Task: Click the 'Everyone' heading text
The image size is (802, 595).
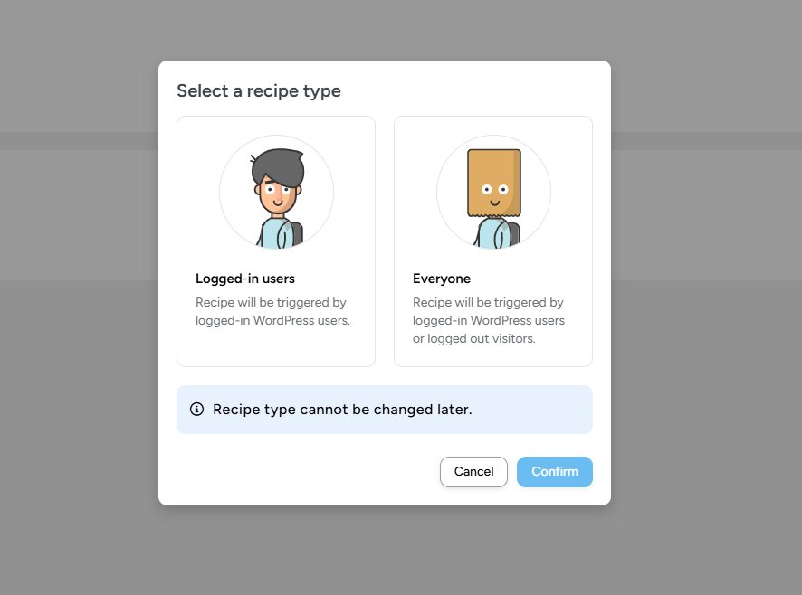Action: (x=442, y=279)
